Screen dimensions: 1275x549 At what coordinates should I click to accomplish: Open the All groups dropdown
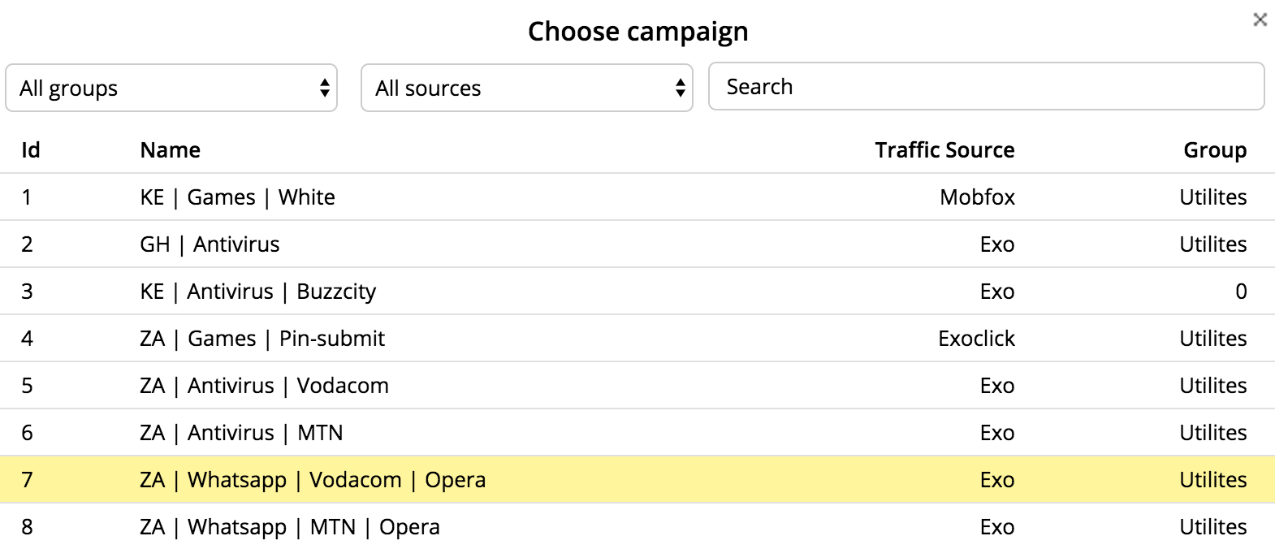coord(171,88)
